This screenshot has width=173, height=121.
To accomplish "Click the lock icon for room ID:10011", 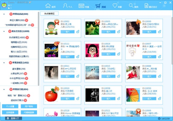I will [78, 76].
